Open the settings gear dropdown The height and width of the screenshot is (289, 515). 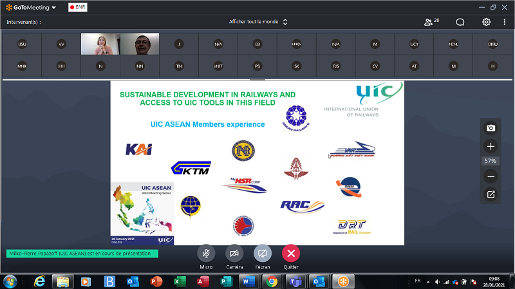pyautogui.click(x=489, y=21)
